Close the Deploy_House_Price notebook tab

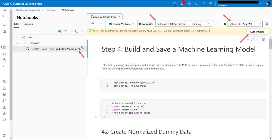pyautogui.click(x=119, y=17)
